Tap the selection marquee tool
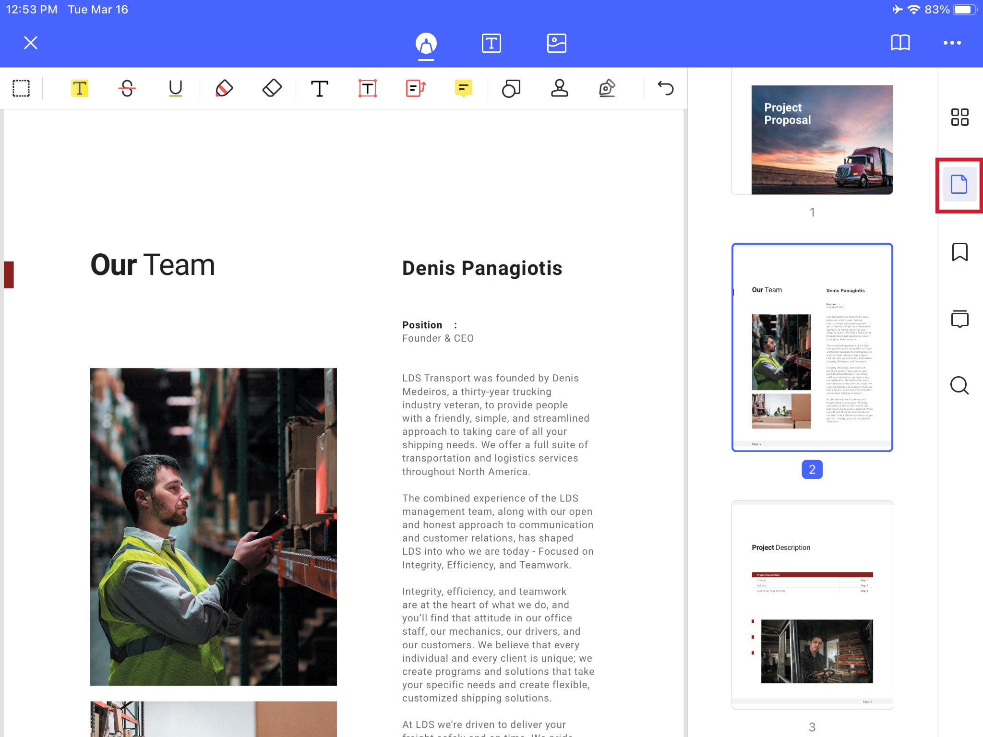Screen dimensions: 983x737 point(20,87)
